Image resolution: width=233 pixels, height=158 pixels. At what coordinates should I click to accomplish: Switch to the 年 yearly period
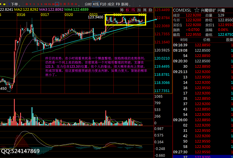(76, 4)
